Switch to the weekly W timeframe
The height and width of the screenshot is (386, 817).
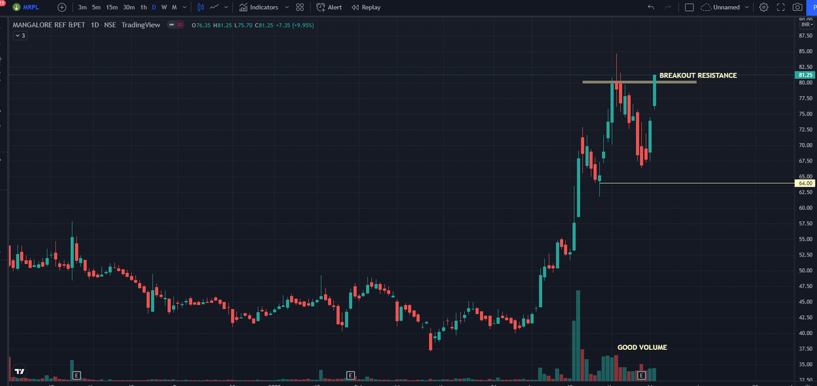coord(164,7)
